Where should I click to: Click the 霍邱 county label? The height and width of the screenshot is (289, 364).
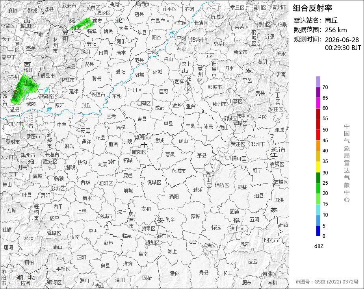pyautogui.click(x=175, y=274)
